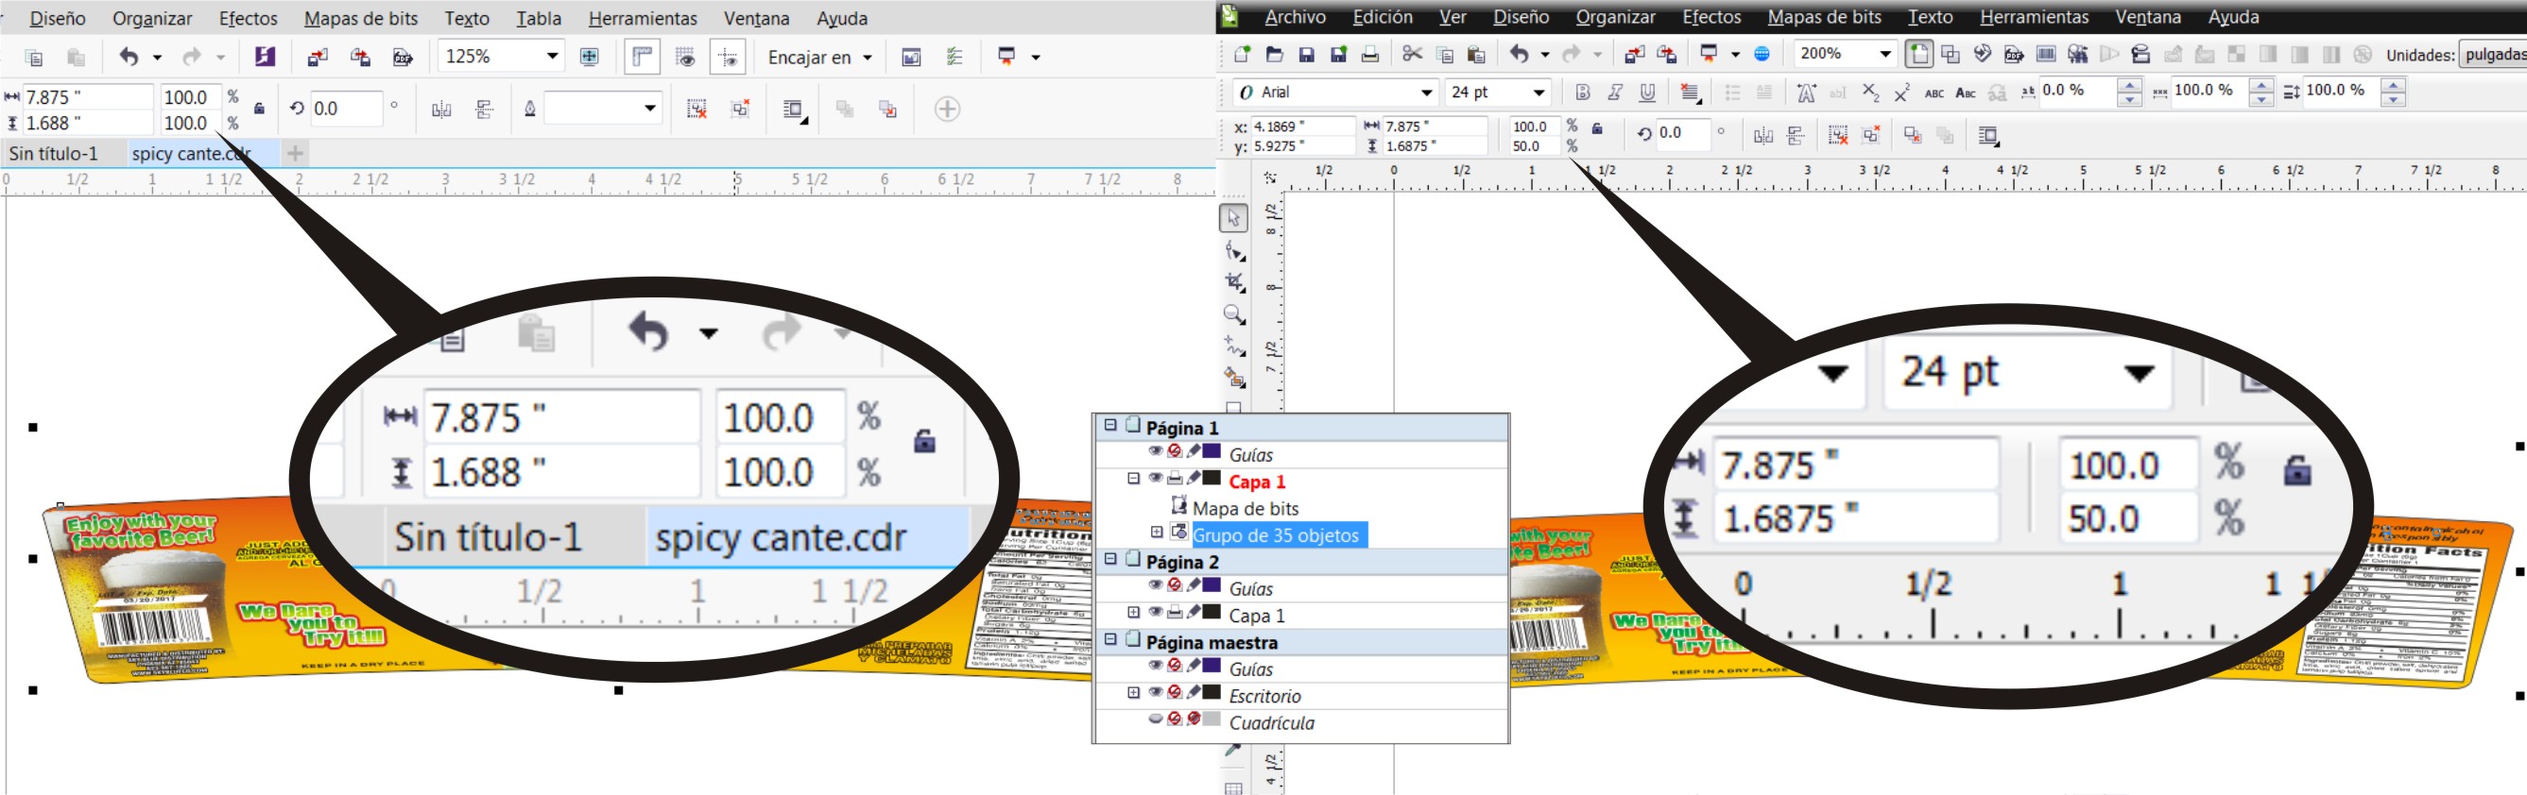This screenshot has height=795, width=2527.
Task: Click the Open folder icon in right window
Action: tap(1274, 54)
